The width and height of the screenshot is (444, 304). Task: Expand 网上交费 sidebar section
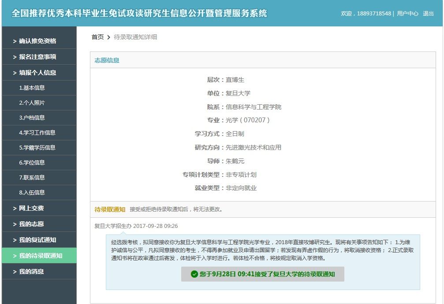[31, 208]
